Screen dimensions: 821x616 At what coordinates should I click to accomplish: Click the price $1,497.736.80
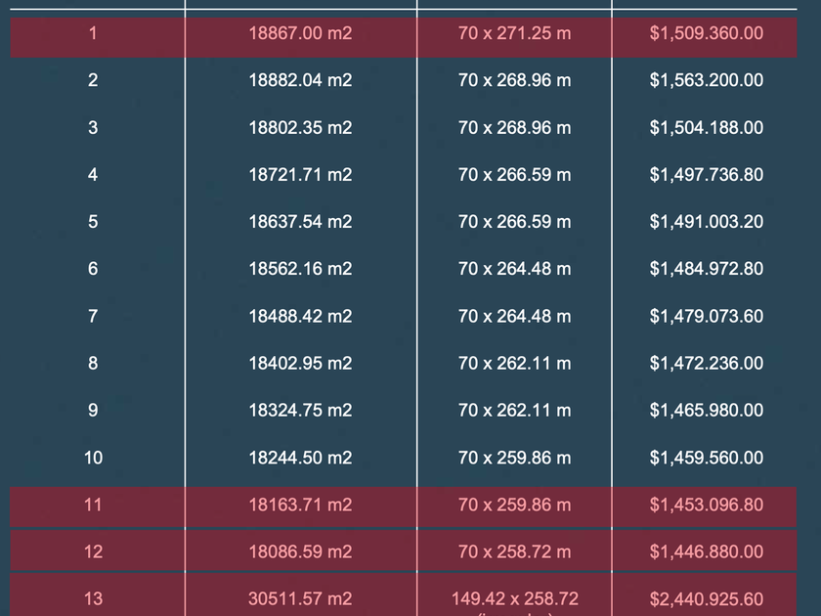pos(707,174)
